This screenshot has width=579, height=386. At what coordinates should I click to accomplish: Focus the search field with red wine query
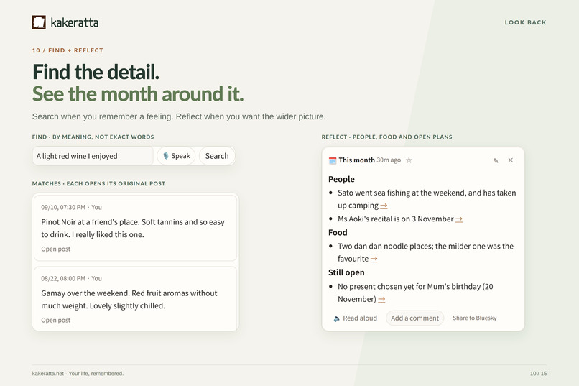[93, 156]
